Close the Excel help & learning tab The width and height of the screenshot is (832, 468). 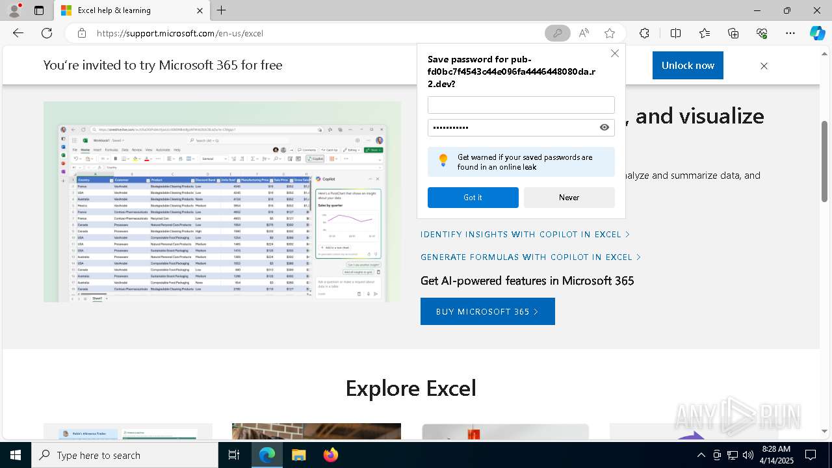click(200, 10)
